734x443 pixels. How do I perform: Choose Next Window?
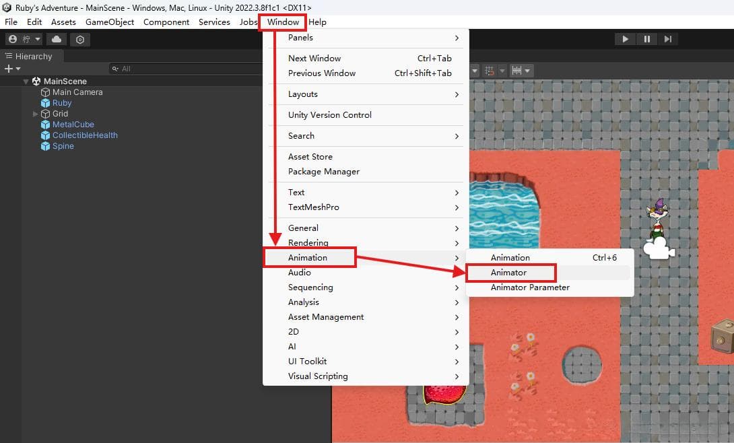click(366, 59)
